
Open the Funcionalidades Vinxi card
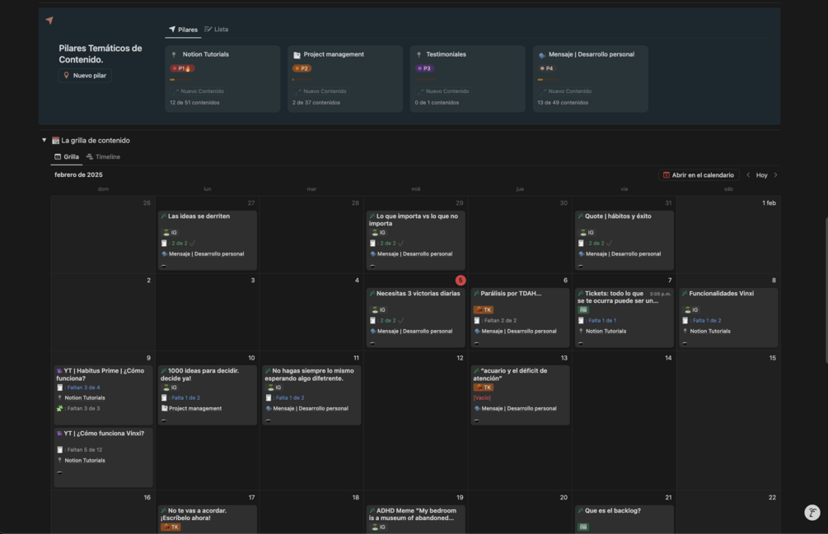[x=728, y=318]
